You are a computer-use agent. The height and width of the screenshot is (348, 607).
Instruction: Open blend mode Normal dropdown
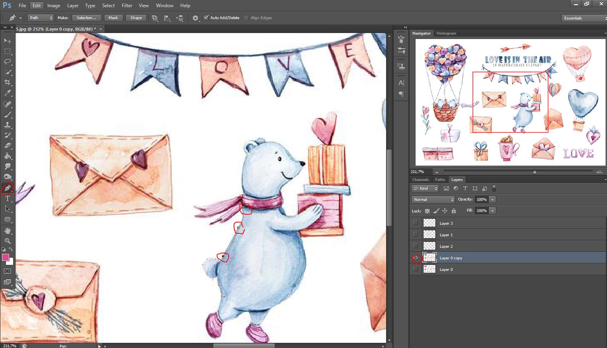pos(433,199)
